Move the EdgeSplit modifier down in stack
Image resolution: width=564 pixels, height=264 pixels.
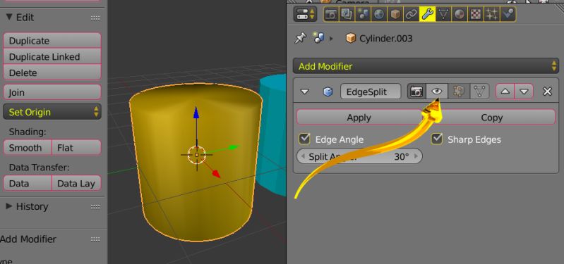pos(524,92)
